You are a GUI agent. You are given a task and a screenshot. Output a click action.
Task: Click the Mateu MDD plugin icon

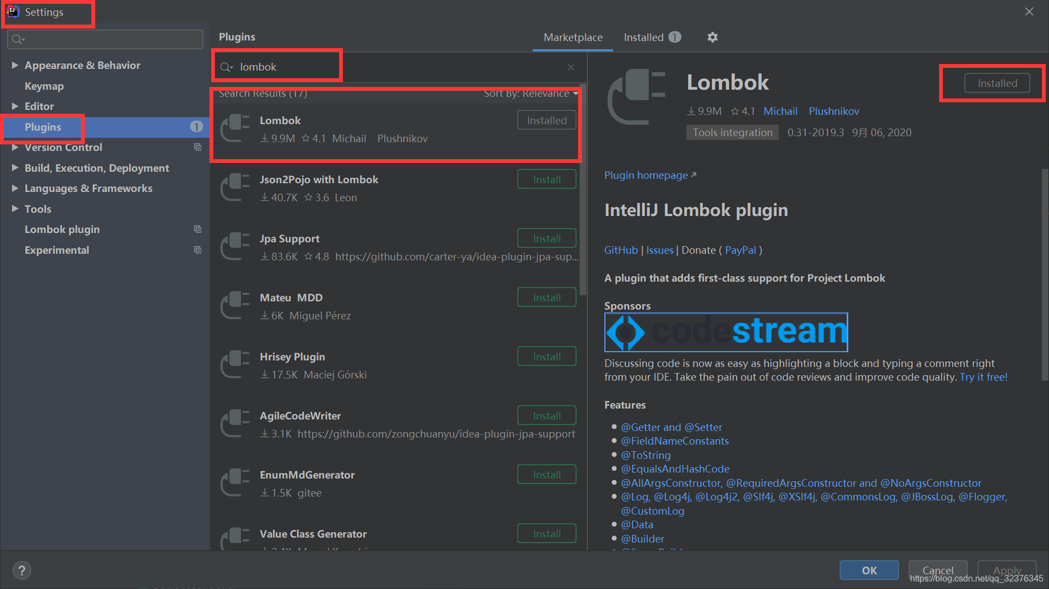click(x=235, y=306)
